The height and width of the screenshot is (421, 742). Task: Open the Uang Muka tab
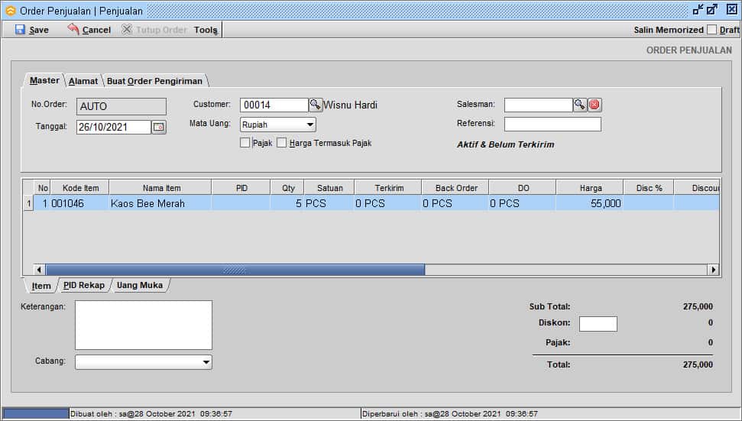click(x=139, y=285)
